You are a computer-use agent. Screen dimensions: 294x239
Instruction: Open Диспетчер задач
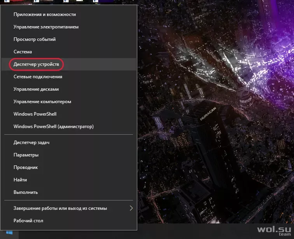coord(68,142)
